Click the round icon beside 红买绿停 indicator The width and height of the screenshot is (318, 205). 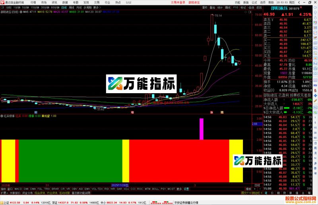point(2,116)
